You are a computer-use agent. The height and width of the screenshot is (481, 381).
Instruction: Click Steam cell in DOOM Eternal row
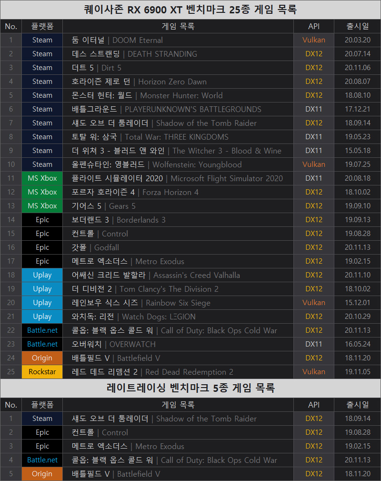pyautogui.click(x=42, y=40)
